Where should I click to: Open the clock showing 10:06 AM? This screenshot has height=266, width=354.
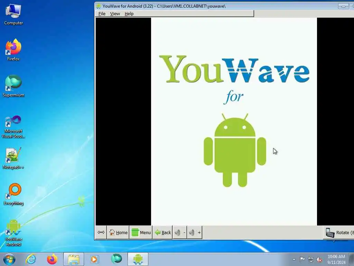click(x=336, y=259)
